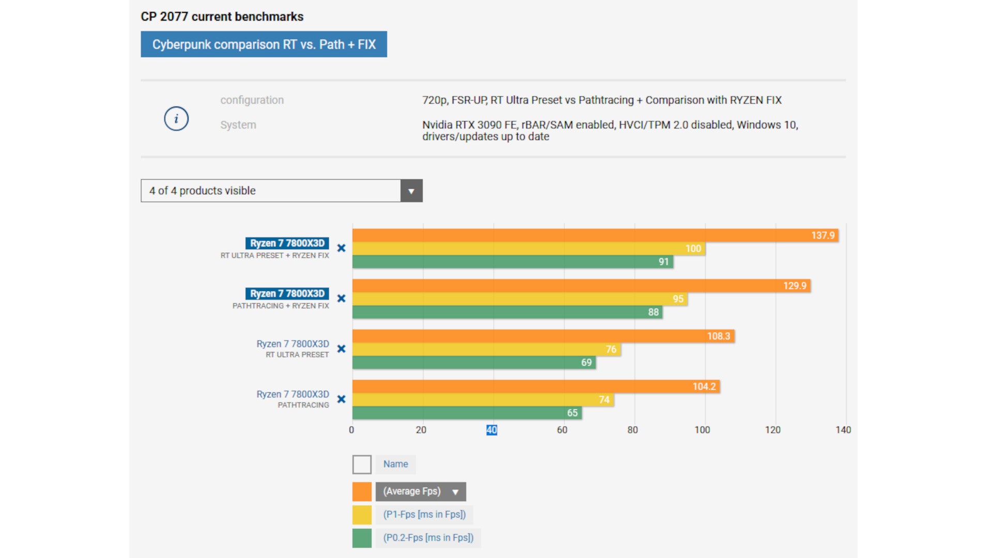The image size is (992, 558).
Task: Click Ryzen 7 7800X3D RT Ultra Preset label
Action: click(292, 344)
